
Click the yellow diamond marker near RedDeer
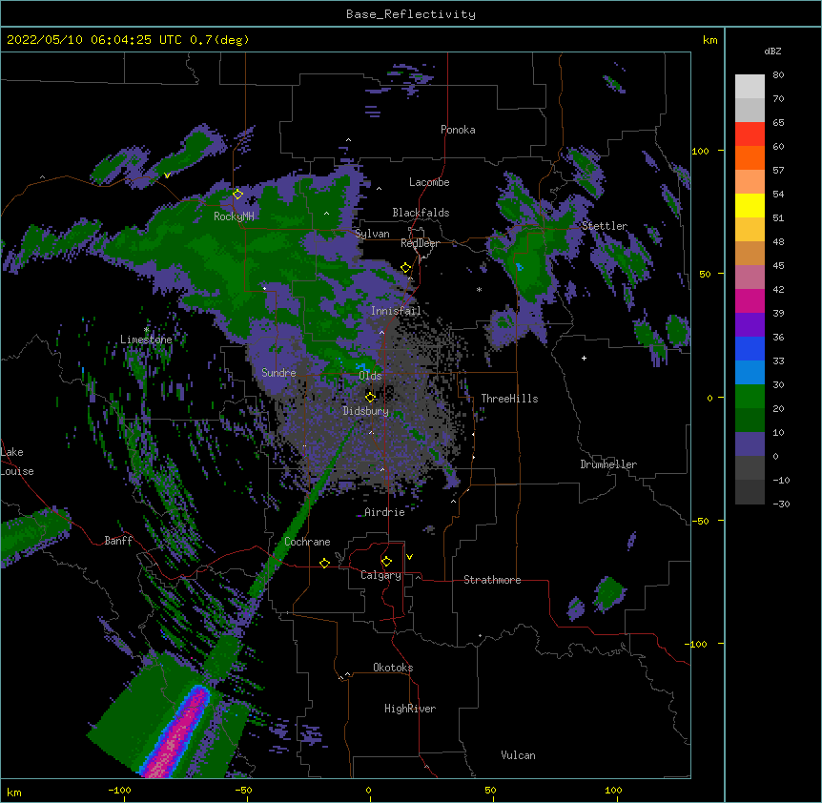click(x=406, y=268)
